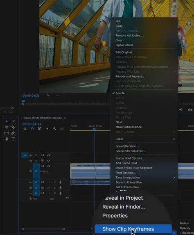Add a marker from the timeline toolbar
This screenshot has height=235, width=194.
tap(47, 129)
